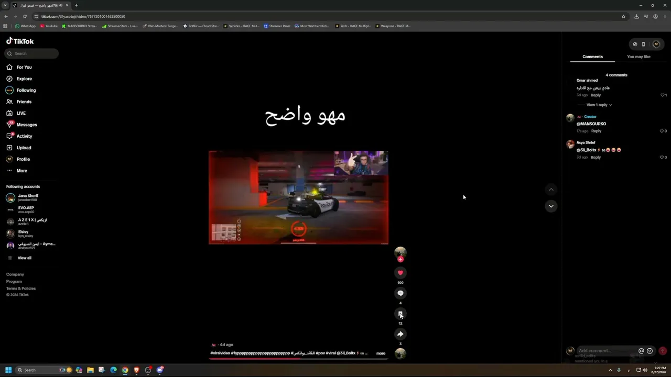Open EVO.AEP following account
Screen dimensions: 671x377
click(20, 209)
